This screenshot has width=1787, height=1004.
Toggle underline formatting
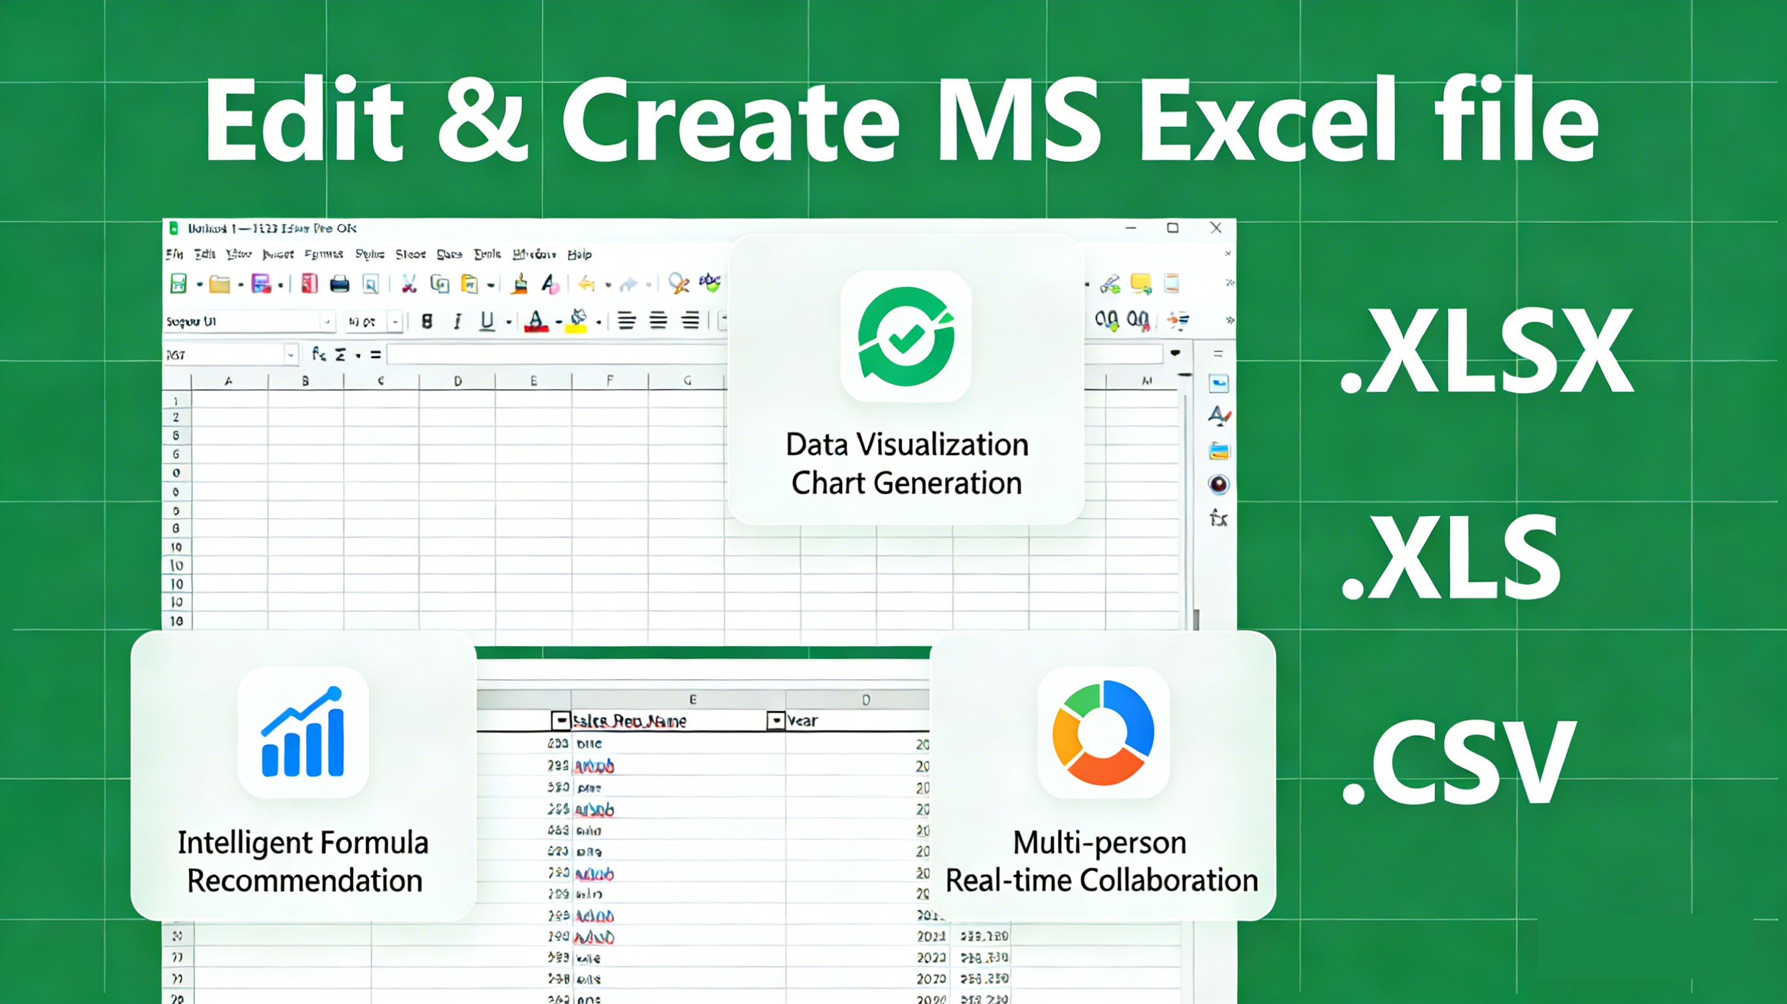[x=487, y=321]
